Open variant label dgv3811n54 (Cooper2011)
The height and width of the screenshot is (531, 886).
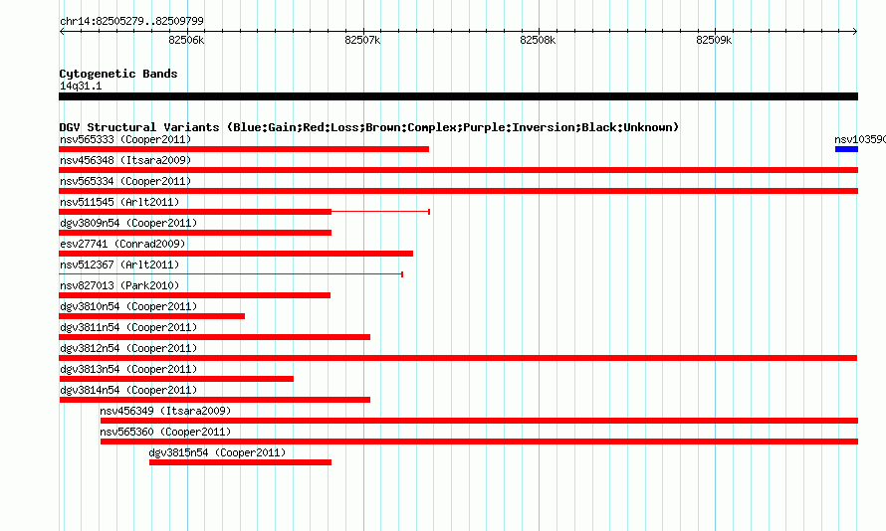click(x=128, y=327)
